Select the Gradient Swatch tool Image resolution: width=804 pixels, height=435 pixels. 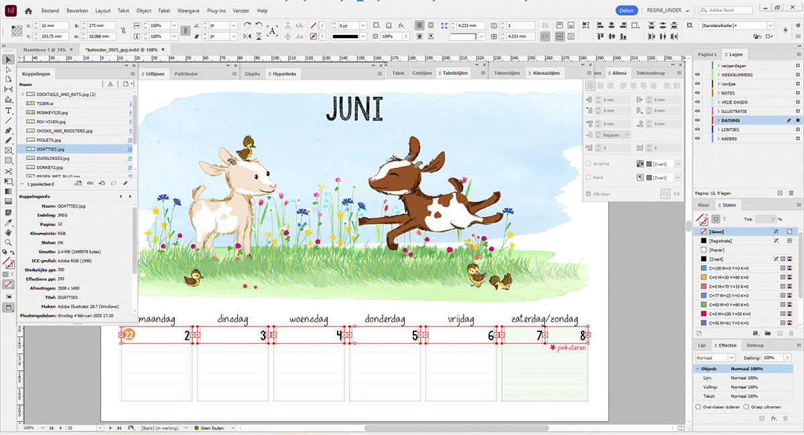point(9,191)
